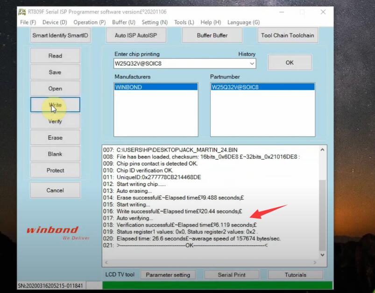375x293 pixels.
Task: Click the Cancel button
Action: pos(55,191)
